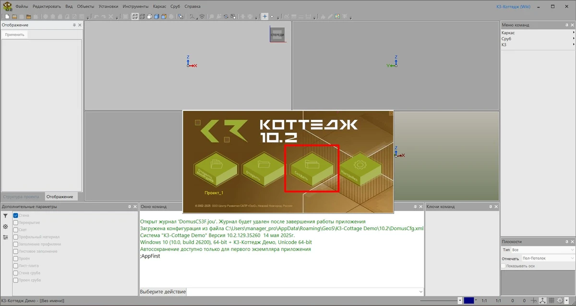576x306 pixels.
Task: Toggle the coordinate axes icon in status bar
Action: tap(543, 301)
